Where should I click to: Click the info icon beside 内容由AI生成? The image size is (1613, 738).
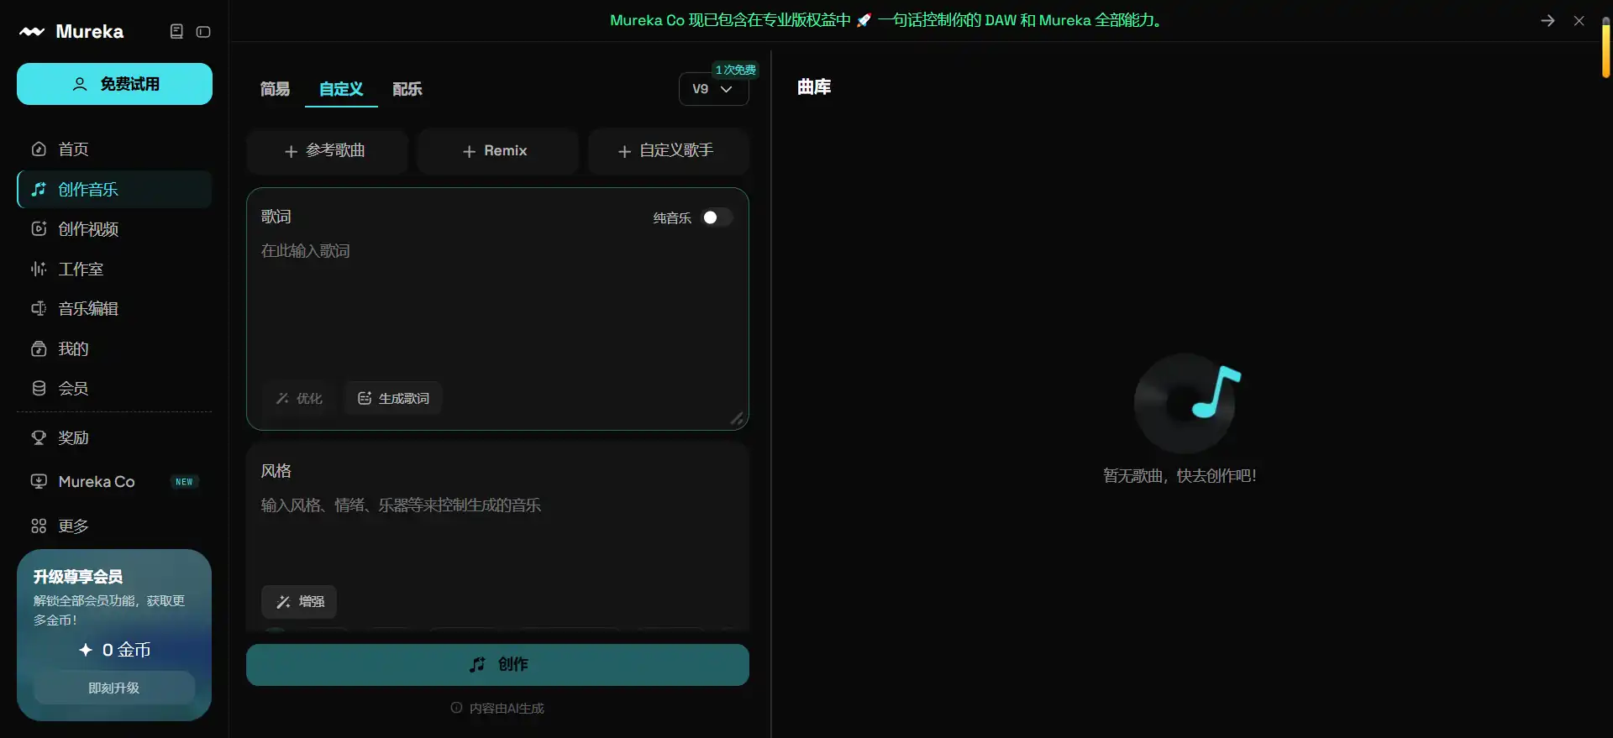pos(456,708)
